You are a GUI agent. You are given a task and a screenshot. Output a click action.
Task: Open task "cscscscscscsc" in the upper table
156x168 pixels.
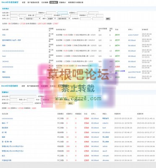(x=8, y=67)
